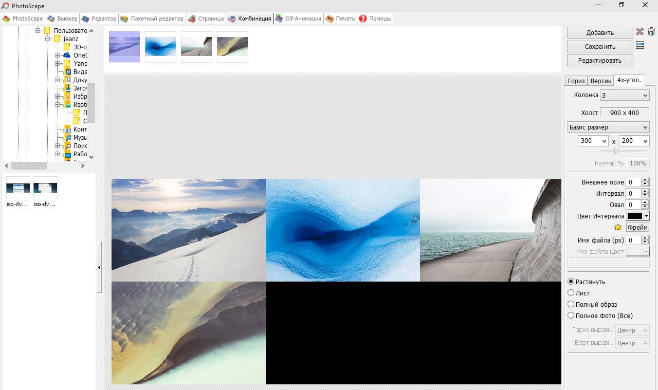
Task: Collapse the jeanz folder node
Action: click(x=47, y=39)
